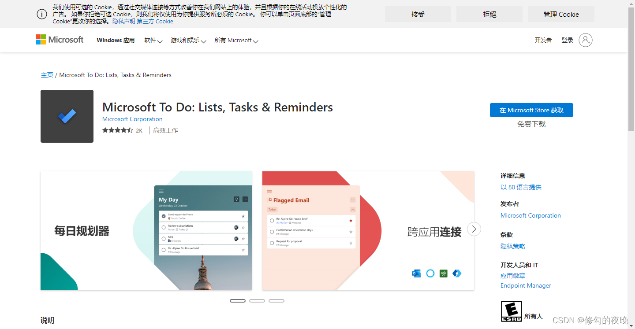635x329 pixels.
Task: Accept cookies with 接受 button
Action: point(418,14)
